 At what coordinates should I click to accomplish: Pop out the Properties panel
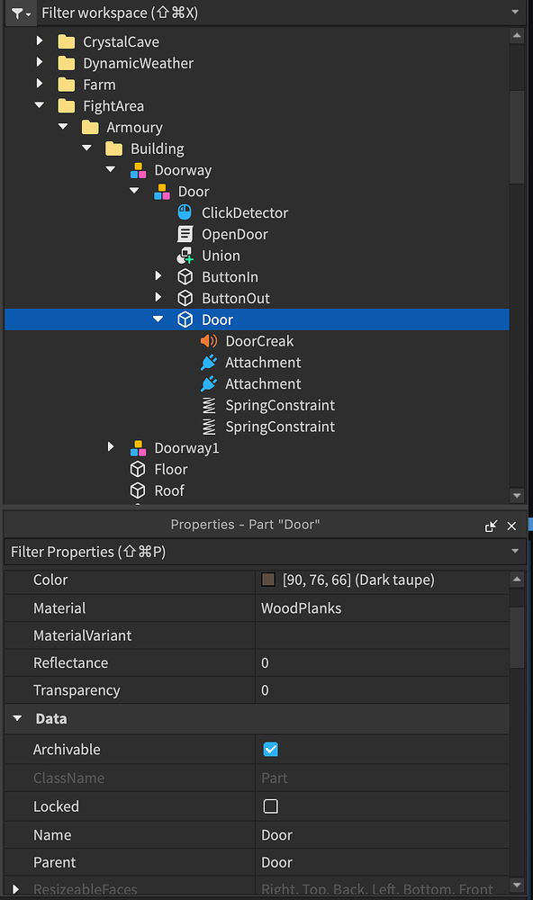[x=492, y=525]
